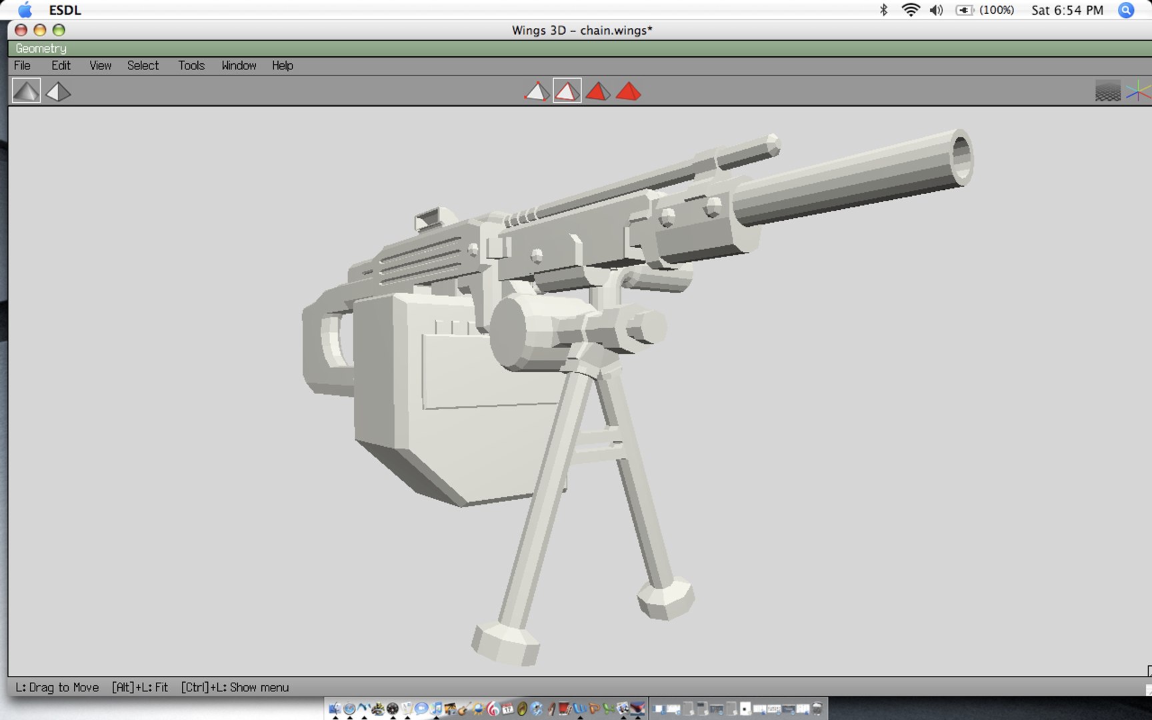Viewport: 1152px width, 720px height.
Task: Toggle orthographic/perspective view cube icon
Action: (58, 91)
